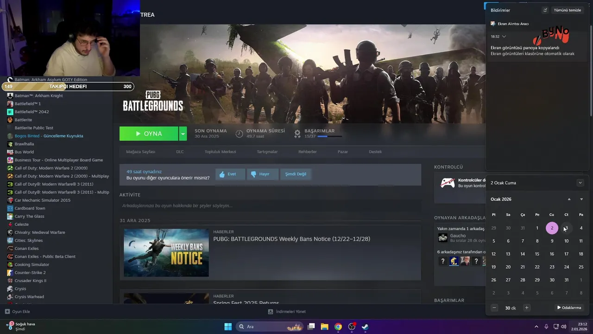Select the Battlerite game icon

10,120
